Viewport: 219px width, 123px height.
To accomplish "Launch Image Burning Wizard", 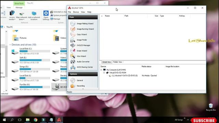I will 82,29.
